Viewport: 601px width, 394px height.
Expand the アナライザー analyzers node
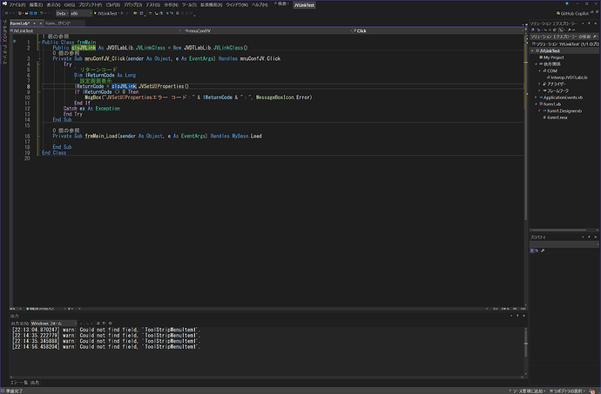click(x=539, y=83)
